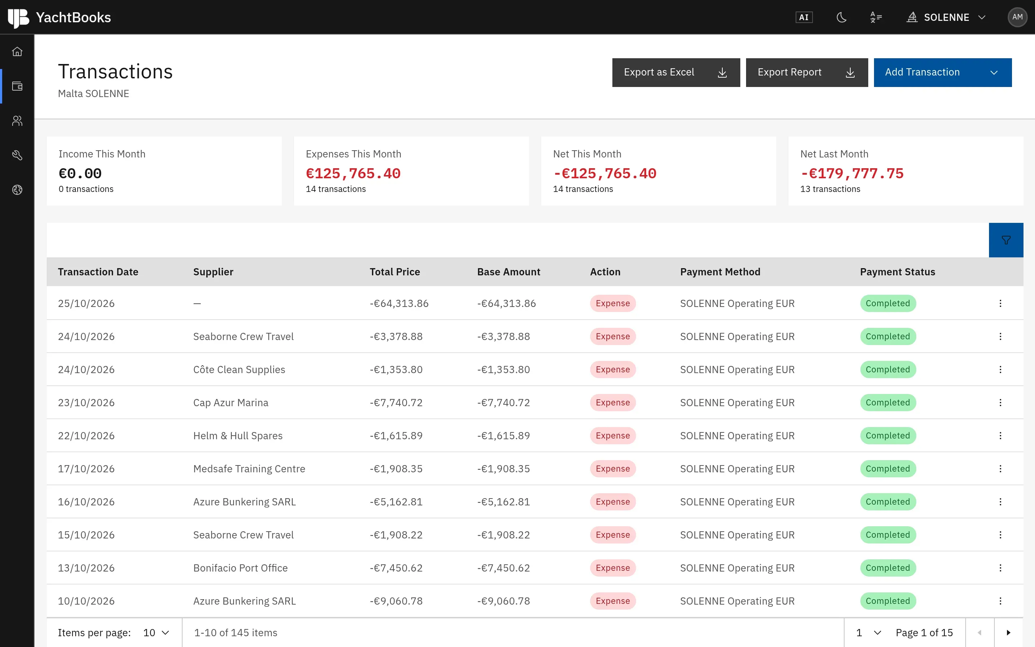Image resolution: width=1035 pixels, height=647 pixels.
Task: Open row menu for 10/10/2026 Azure Bunkering
Action: pyautogui.click(x=1000, y=601)
